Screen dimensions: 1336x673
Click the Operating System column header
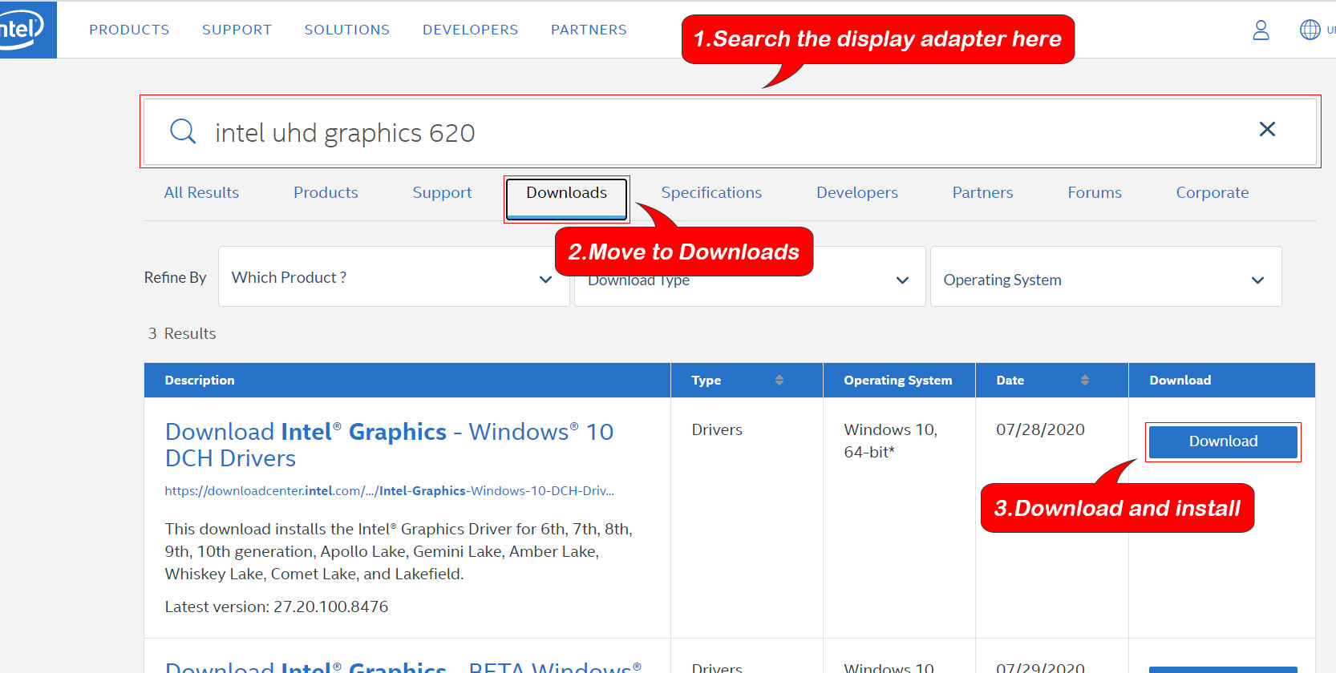tap(897, 381)
